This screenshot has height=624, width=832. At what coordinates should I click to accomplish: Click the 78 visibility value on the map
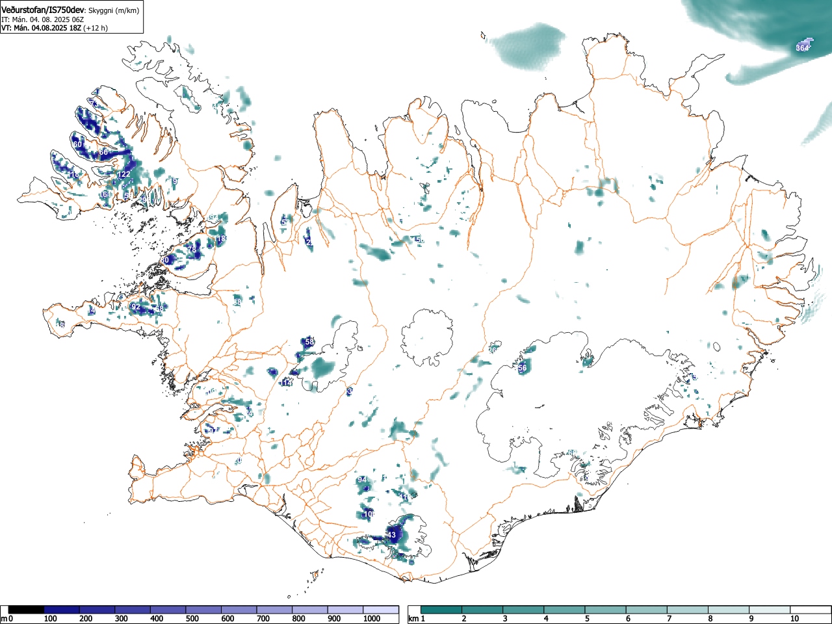point(192,250)
